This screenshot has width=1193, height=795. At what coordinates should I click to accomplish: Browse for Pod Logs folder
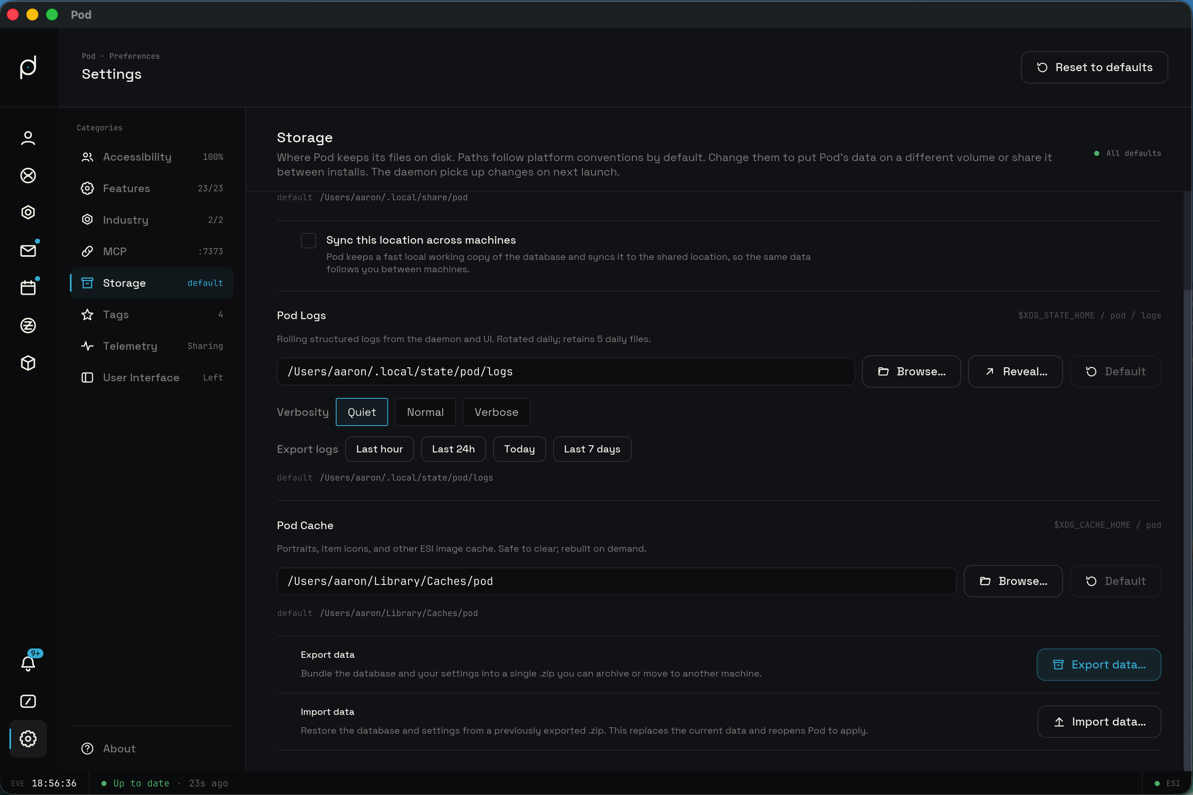(911, 372)
